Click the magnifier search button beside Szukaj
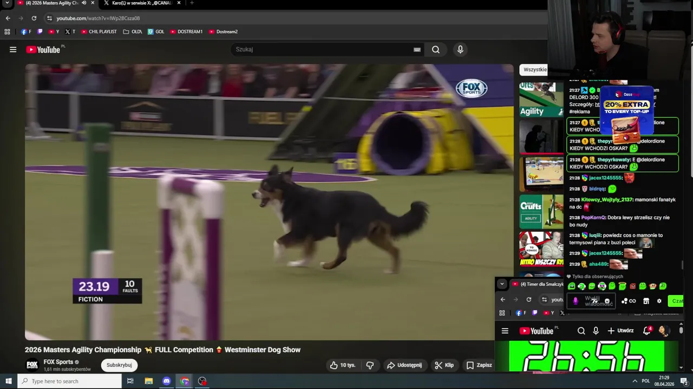Viewport: 693px width, 389px height. point(436,50)
